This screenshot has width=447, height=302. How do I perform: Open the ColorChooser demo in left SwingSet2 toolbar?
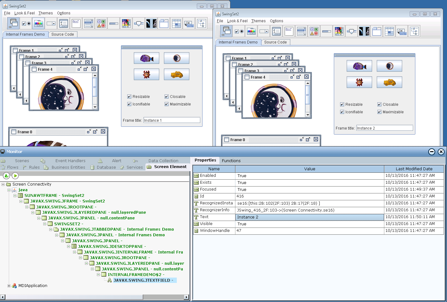point(39,23)
